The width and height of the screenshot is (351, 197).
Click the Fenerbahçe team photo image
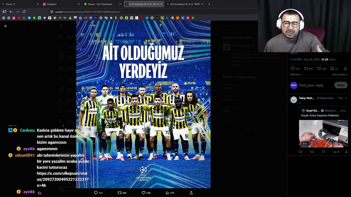click(x=143, y=105)
